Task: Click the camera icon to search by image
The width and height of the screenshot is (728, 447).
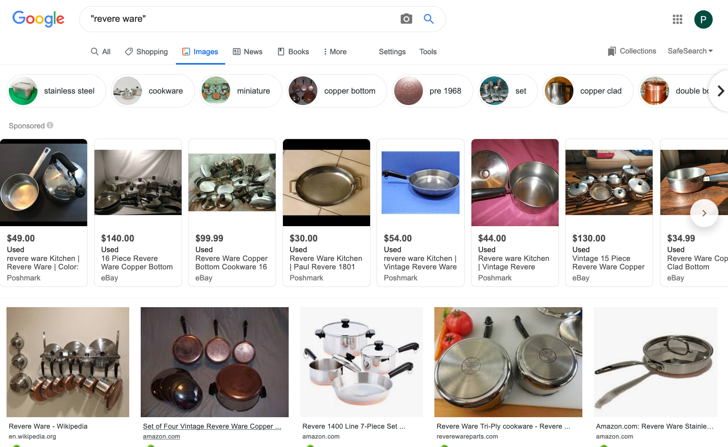Action: (406, 18)
